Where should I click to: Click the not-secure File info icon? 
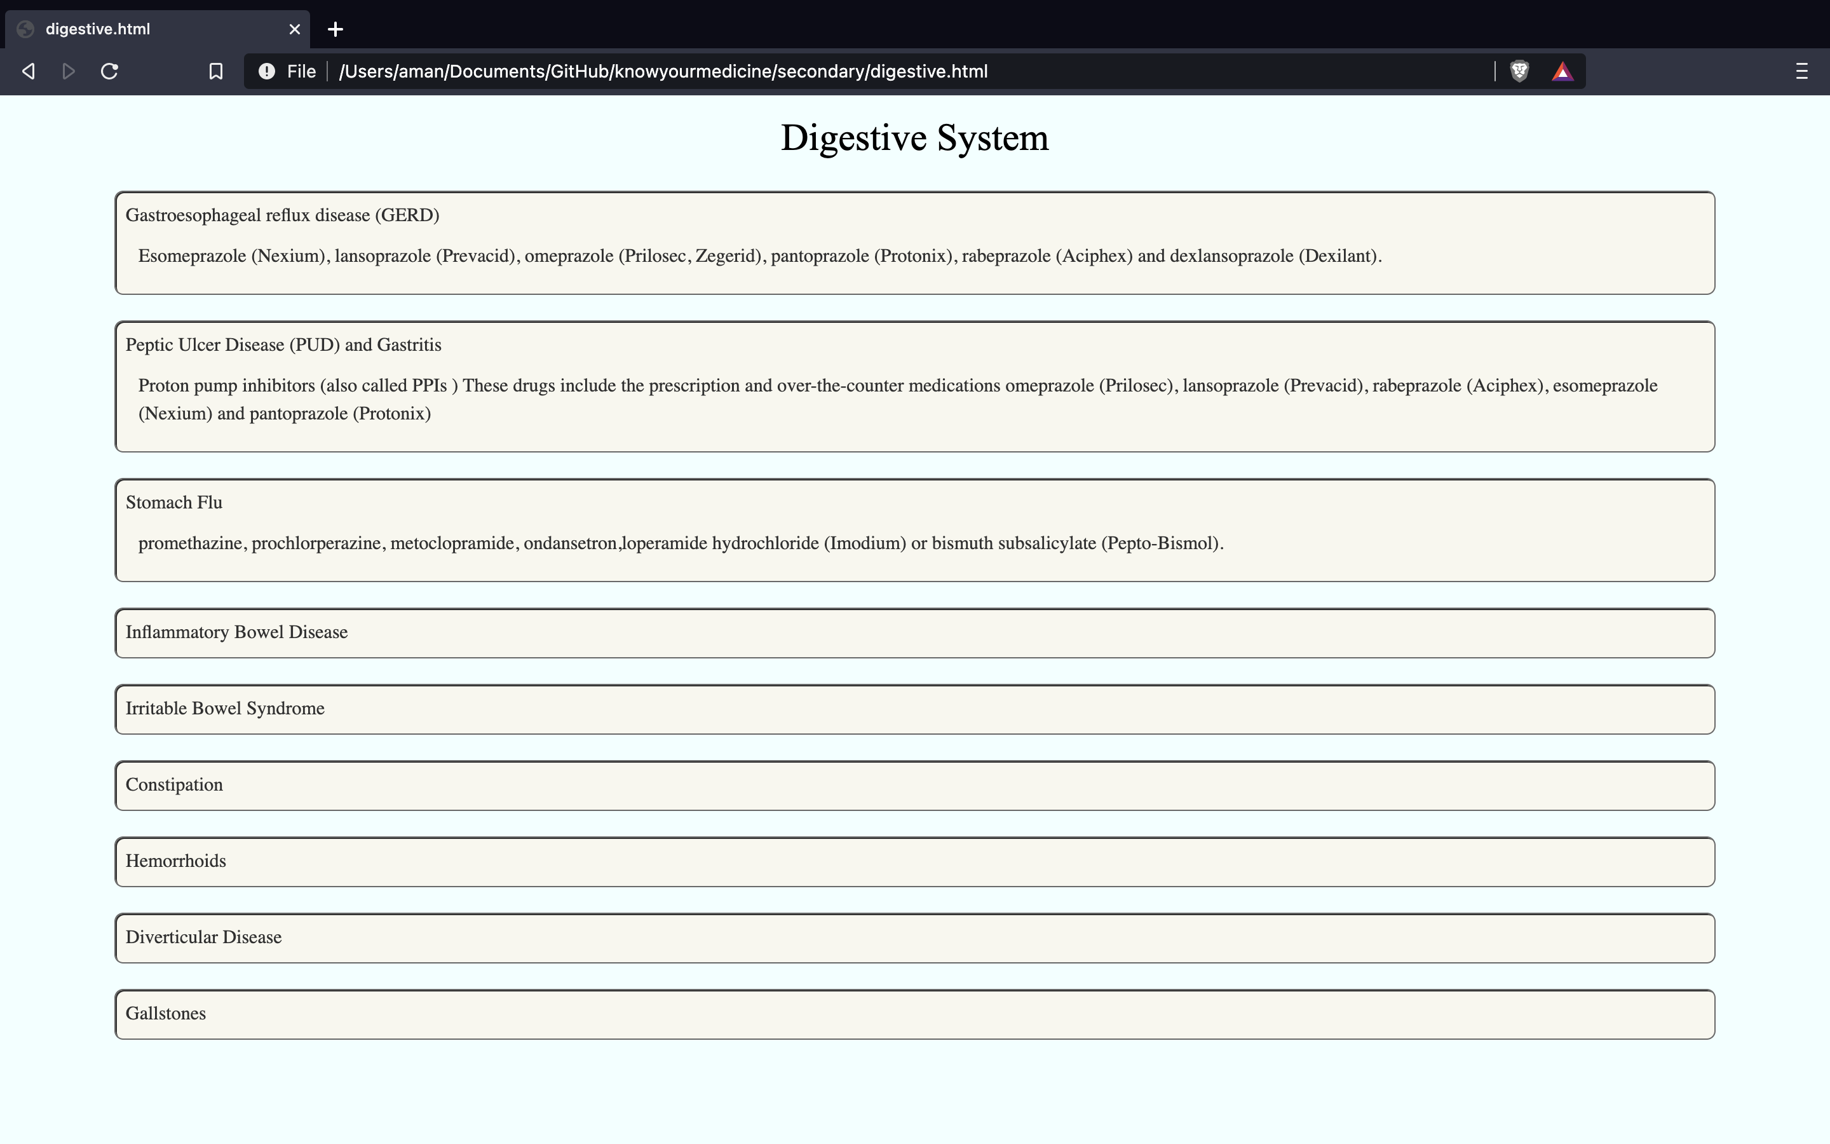[x=266, y=71]
